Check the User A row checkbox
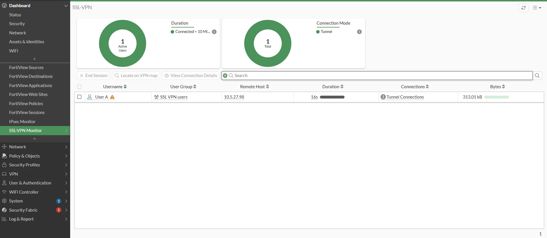This screenshot has height=238, width=547. [x=79, y=97]
